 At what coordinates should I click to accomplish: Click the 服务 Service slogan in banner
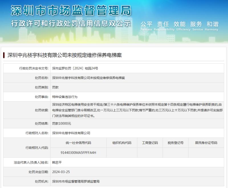point(197,26)
